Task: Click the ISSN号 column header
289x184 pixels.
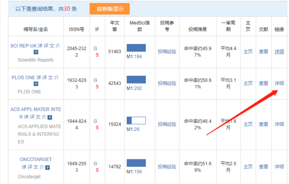Action: point(76,29)
